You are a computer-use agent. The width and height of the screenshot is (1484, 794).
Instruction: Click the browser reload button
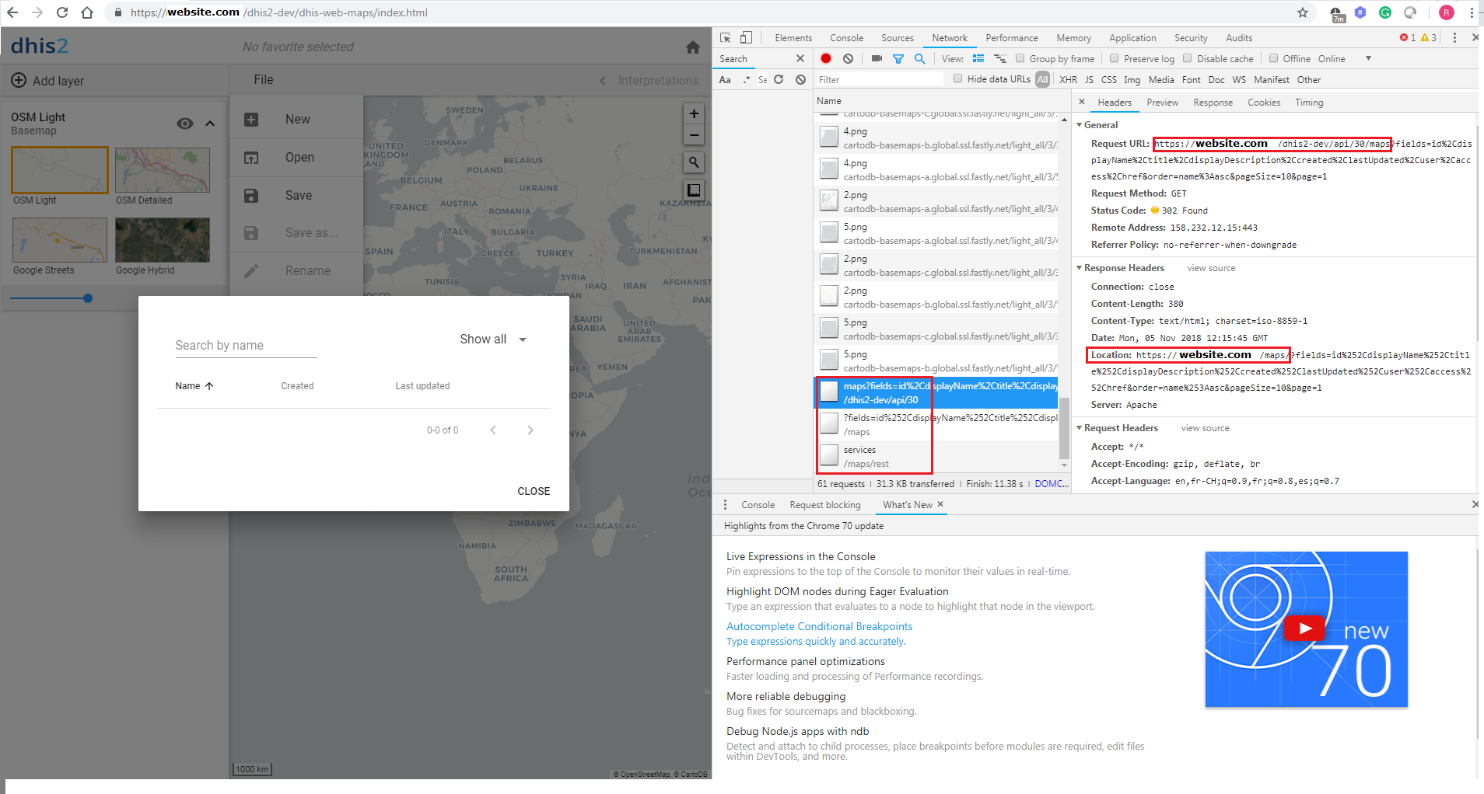point(62,12)
